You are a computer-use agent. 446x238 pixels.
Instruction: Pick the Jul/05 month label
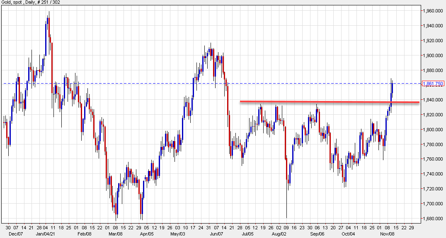247,234
